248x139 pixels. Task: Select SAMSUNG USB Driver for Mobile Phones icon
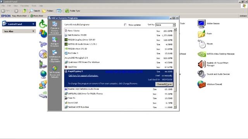coord(66,93)
